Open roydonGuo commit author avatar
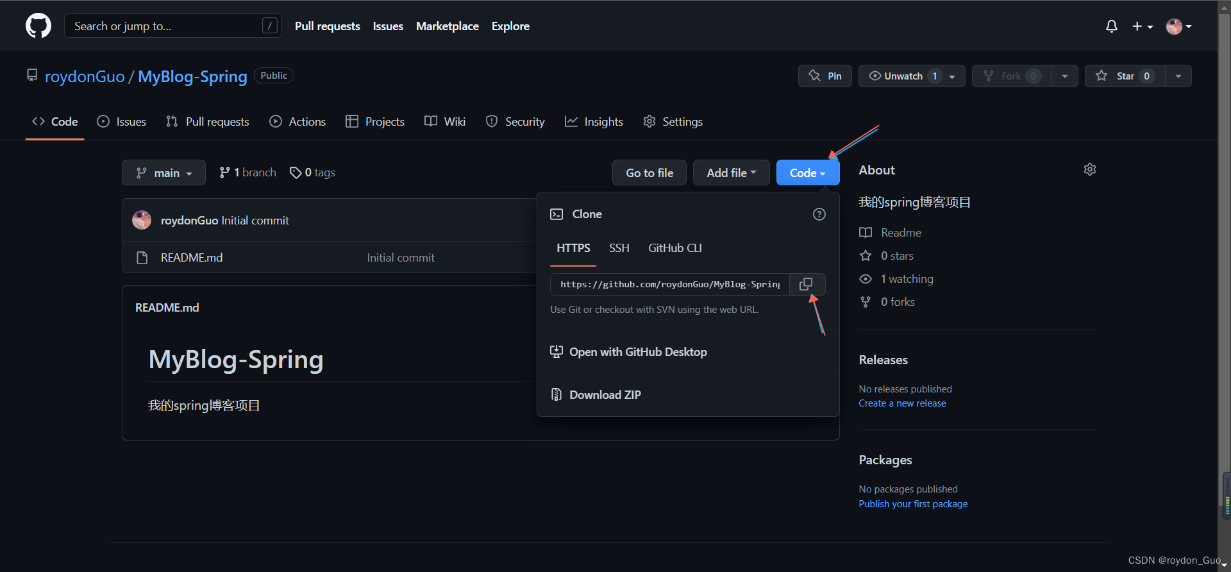This screenshot has width=1231, height=572. [142, 220]
